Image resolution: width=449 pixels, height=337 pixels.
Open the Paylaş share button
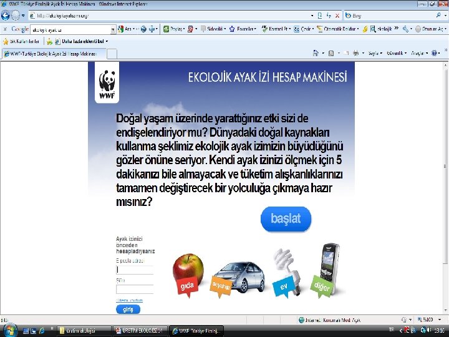(174, 29)
